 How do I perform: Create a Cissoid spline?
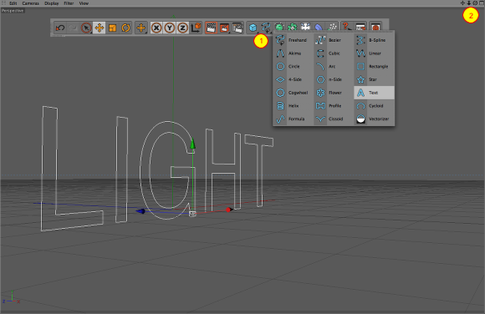(333, 119)
